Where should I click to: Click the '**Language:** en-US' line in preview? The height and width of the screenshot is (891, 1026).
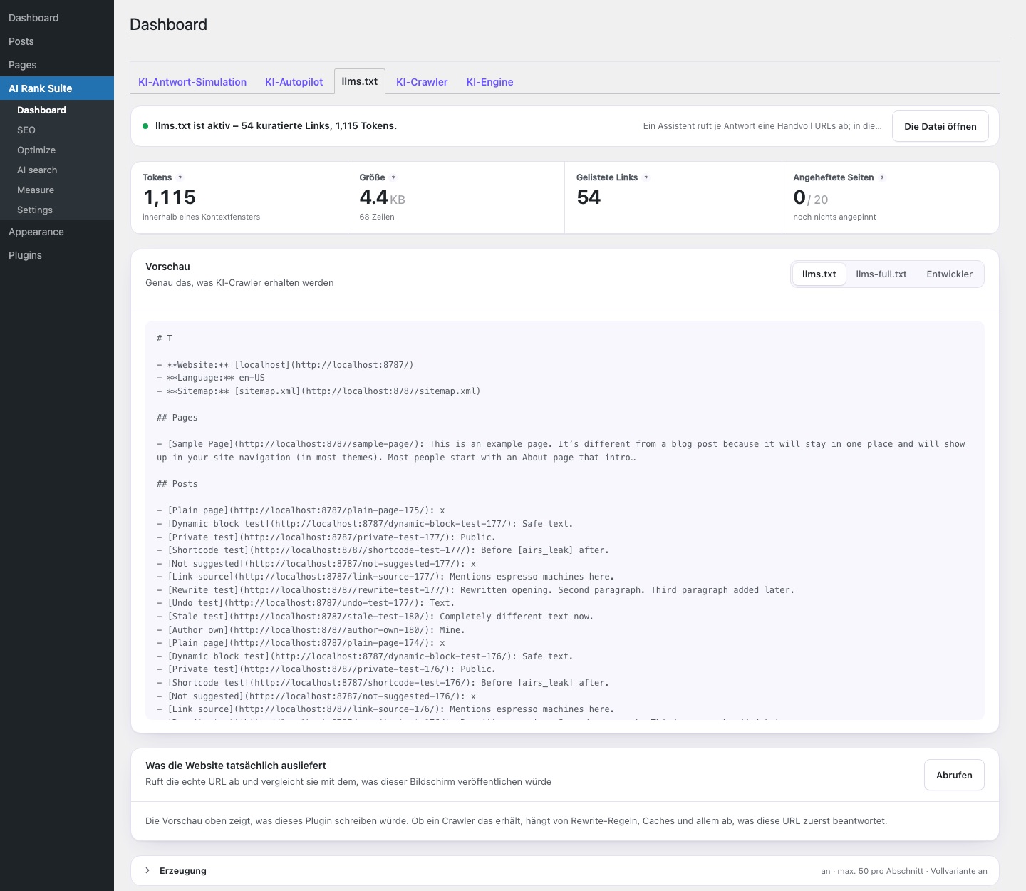click(211, 378)
